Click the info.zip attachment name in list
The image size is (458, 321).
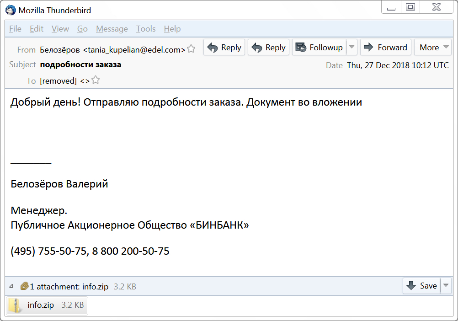pos(41,305)
